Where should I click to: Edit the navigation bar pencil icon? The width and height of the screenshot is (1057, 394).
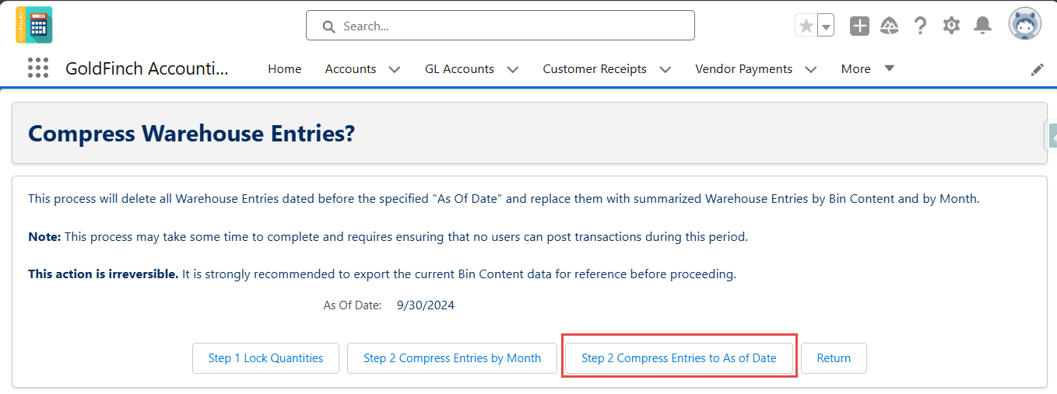click(x=1037, y=69)
